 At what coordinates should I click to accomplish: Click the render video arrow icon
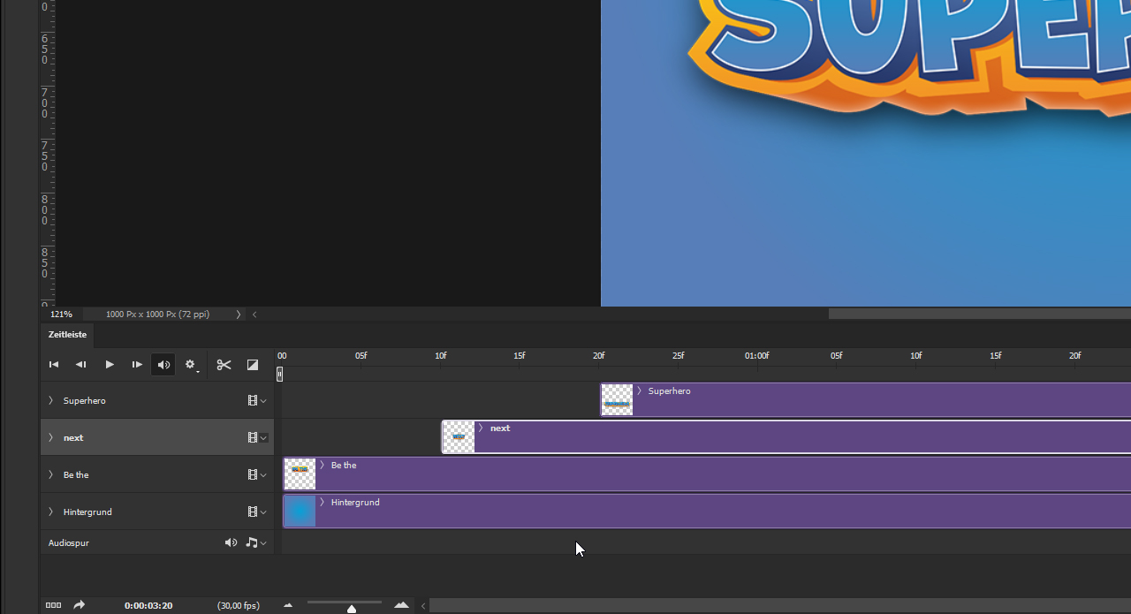pyautogui.click(x=79, y=605)
